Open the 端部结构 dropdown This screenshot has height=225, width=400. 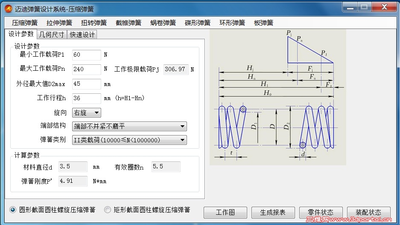tap(129, 126)
